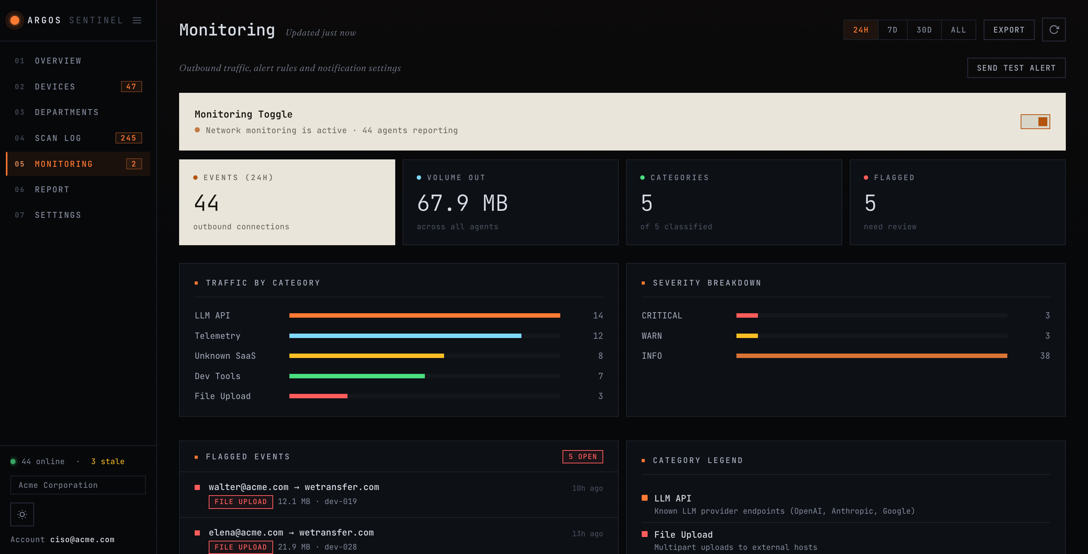The image size is (1088, 554).
Task: Click the 'Updated just now' timestamp
Action: (320, 33)
